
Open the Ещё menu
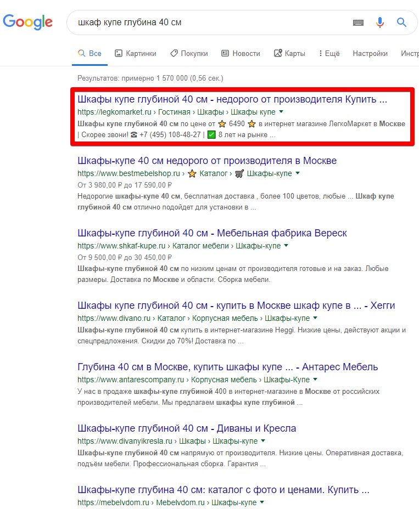329,54
